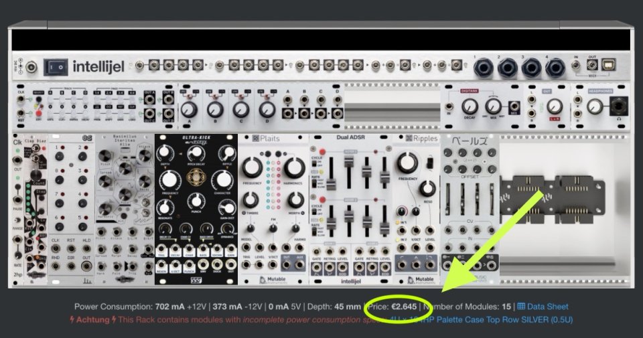Click the MIDI IN jack on the case
This screenshot has width=643, height=338.
click(577, 65)
